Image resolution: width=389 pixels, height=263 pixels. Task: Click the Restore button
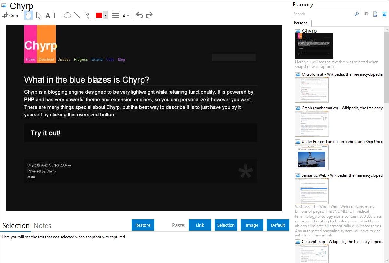pyautogui.click(x=143, y=225)
